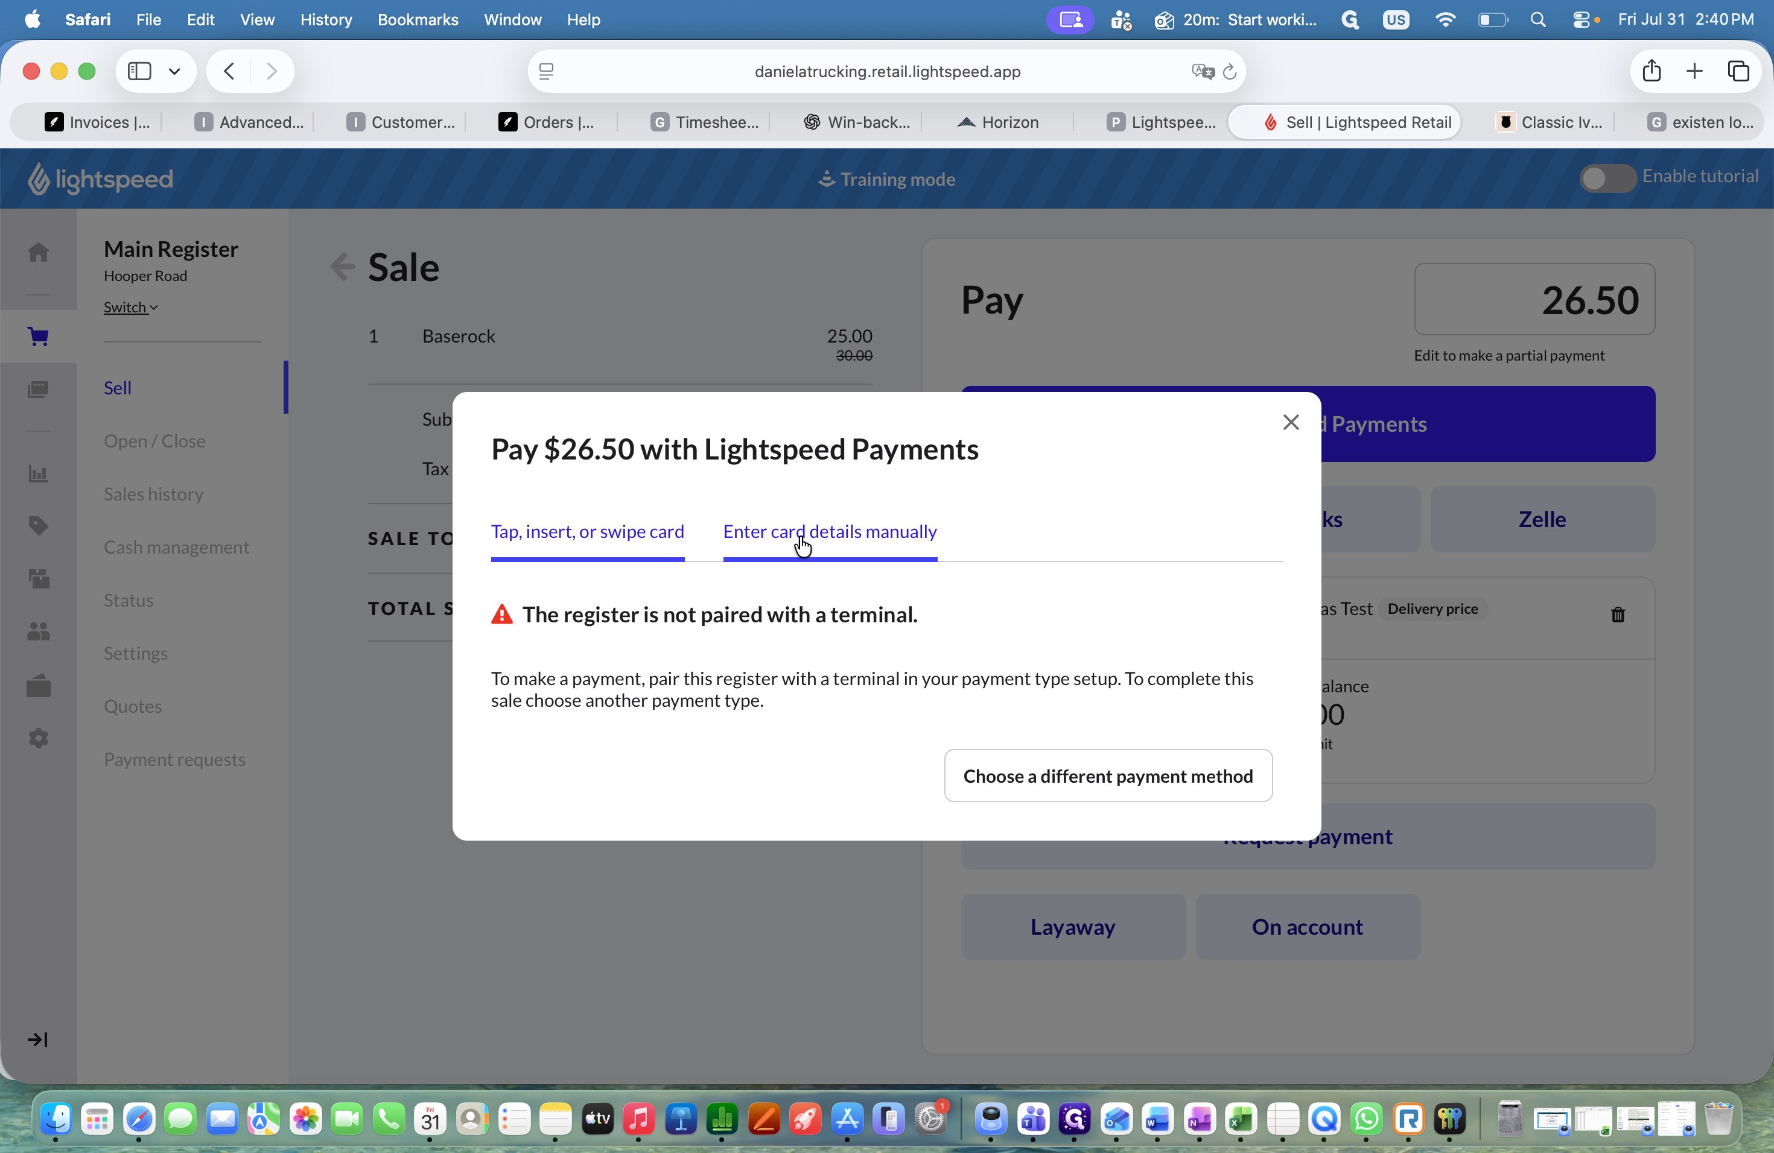Open the Bookmarks menu in the menu bar
Screen dimensions: 1774x1153
pyautogui.click(x=418, y=19)
